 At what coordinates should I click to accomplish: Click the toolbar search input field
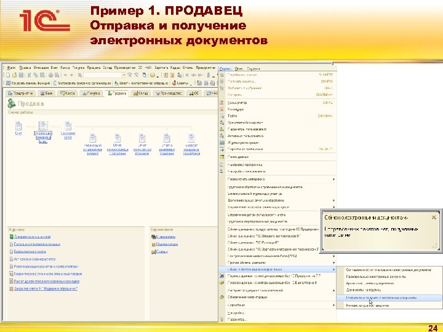(103, 75)
